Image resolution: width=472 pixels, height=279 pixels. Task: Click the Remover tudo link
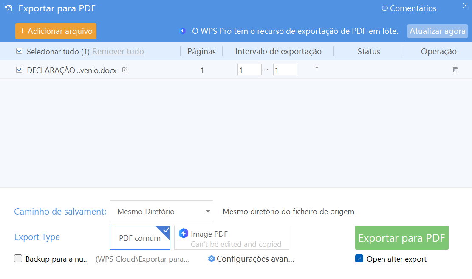click(118, 51)
